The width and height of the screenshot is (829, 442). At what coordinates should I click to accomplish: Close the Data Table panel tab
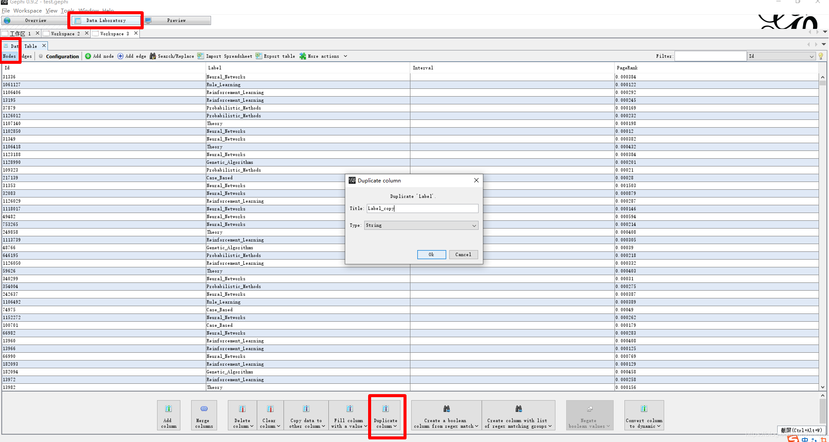(x=44, y=46)
